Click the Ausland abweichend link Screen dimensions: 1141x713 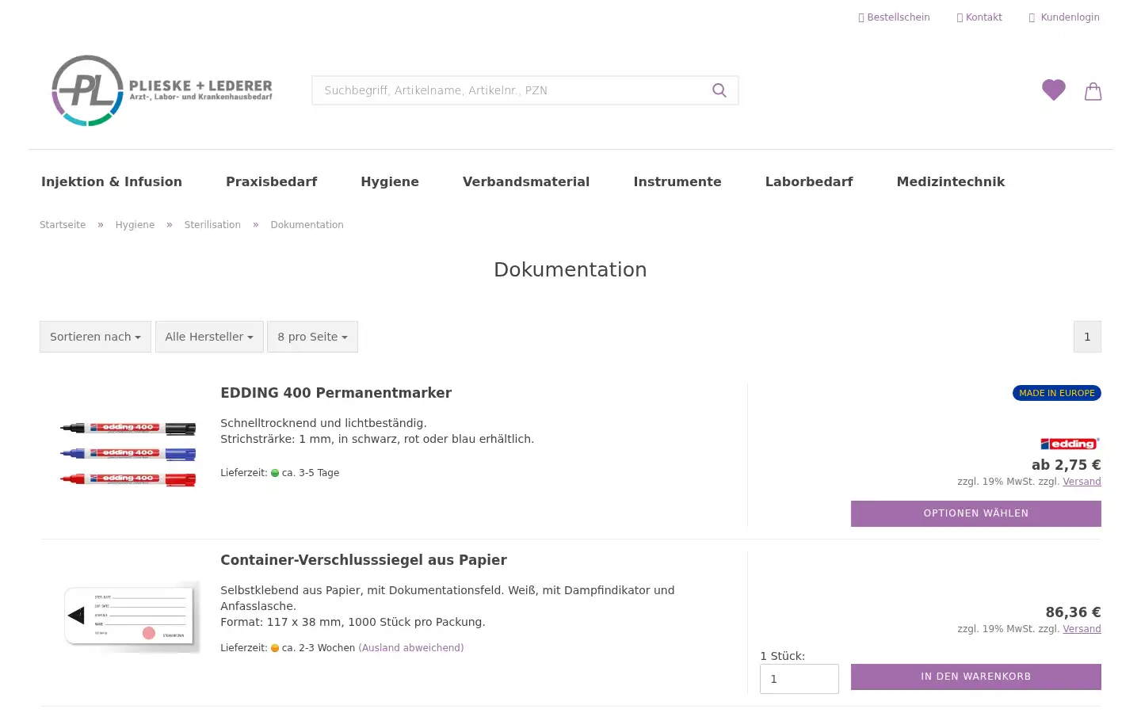[411, 648]
